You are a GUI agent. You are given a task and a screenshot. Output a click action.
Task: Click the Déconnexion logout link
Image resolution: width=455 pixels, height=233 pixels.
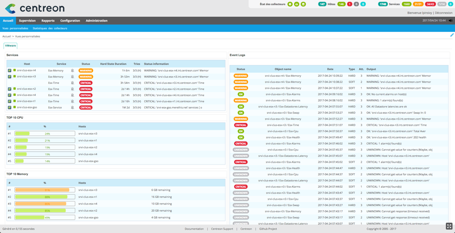443,13
